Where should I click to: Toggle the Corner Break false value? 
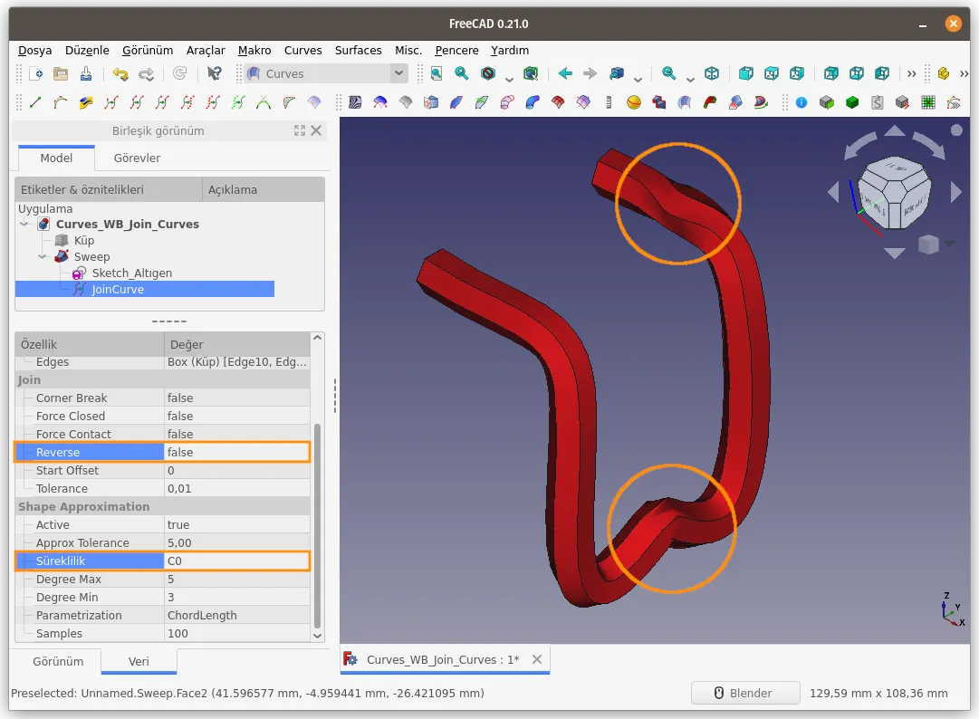236,398
